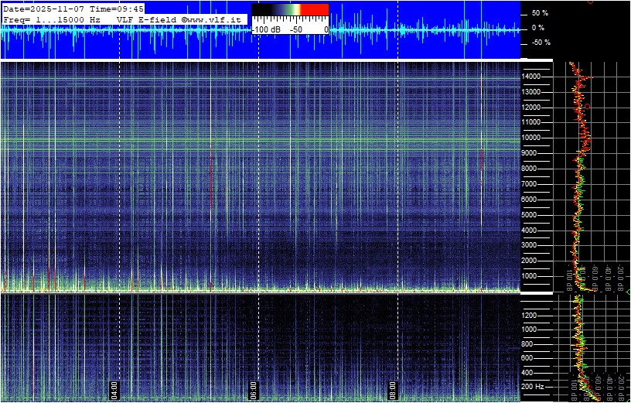Image resolution: width=631 pixels, height=403 pixels.
Task: Click the Freq= 1...15000 Hz label
Action: point(52,18)
